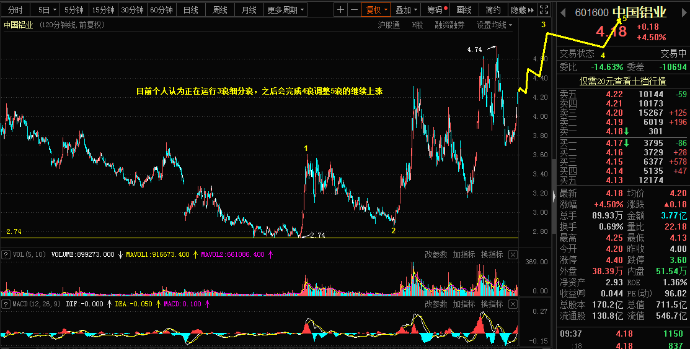Switch to 周线 weekly chart
Viewport: 690px width, 349px height.
coord(219,10)
